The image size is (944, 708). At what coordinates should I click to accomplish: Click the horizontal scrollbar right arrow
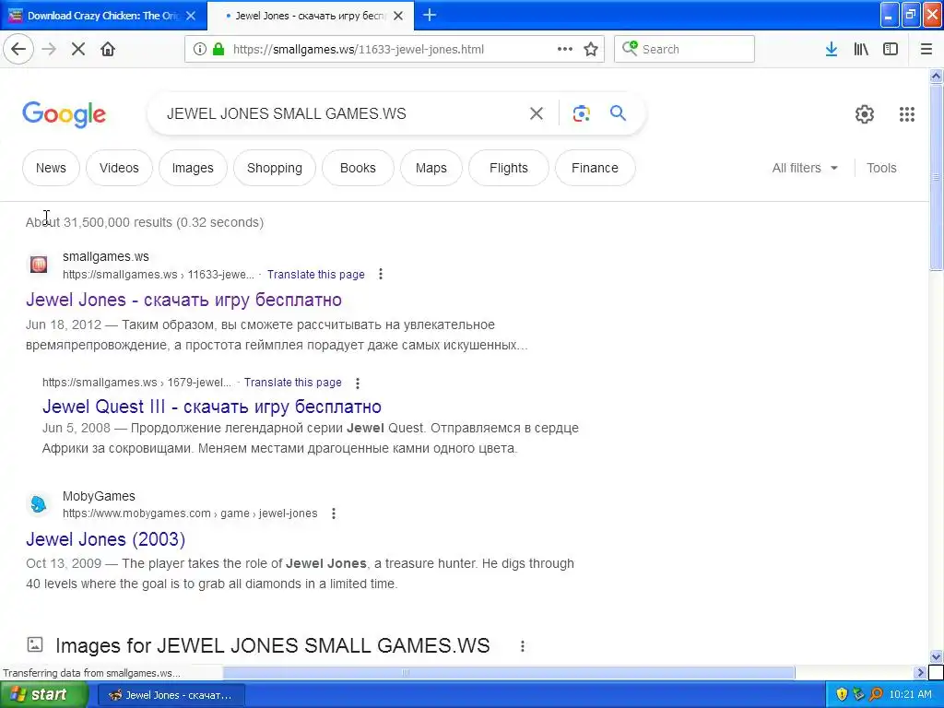(920, 672)
